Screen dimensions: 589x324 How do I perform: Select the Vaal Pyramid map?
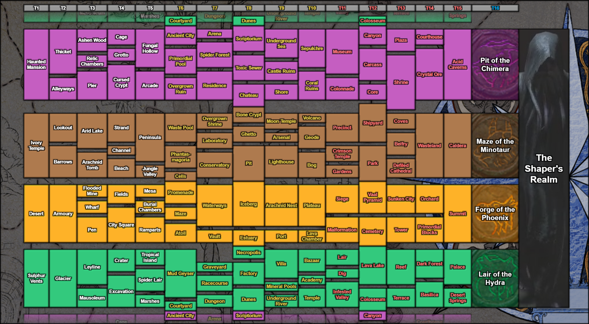373,197
